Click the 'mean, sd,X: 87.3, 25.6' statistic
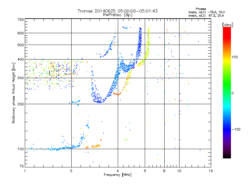 coord(206,15)
